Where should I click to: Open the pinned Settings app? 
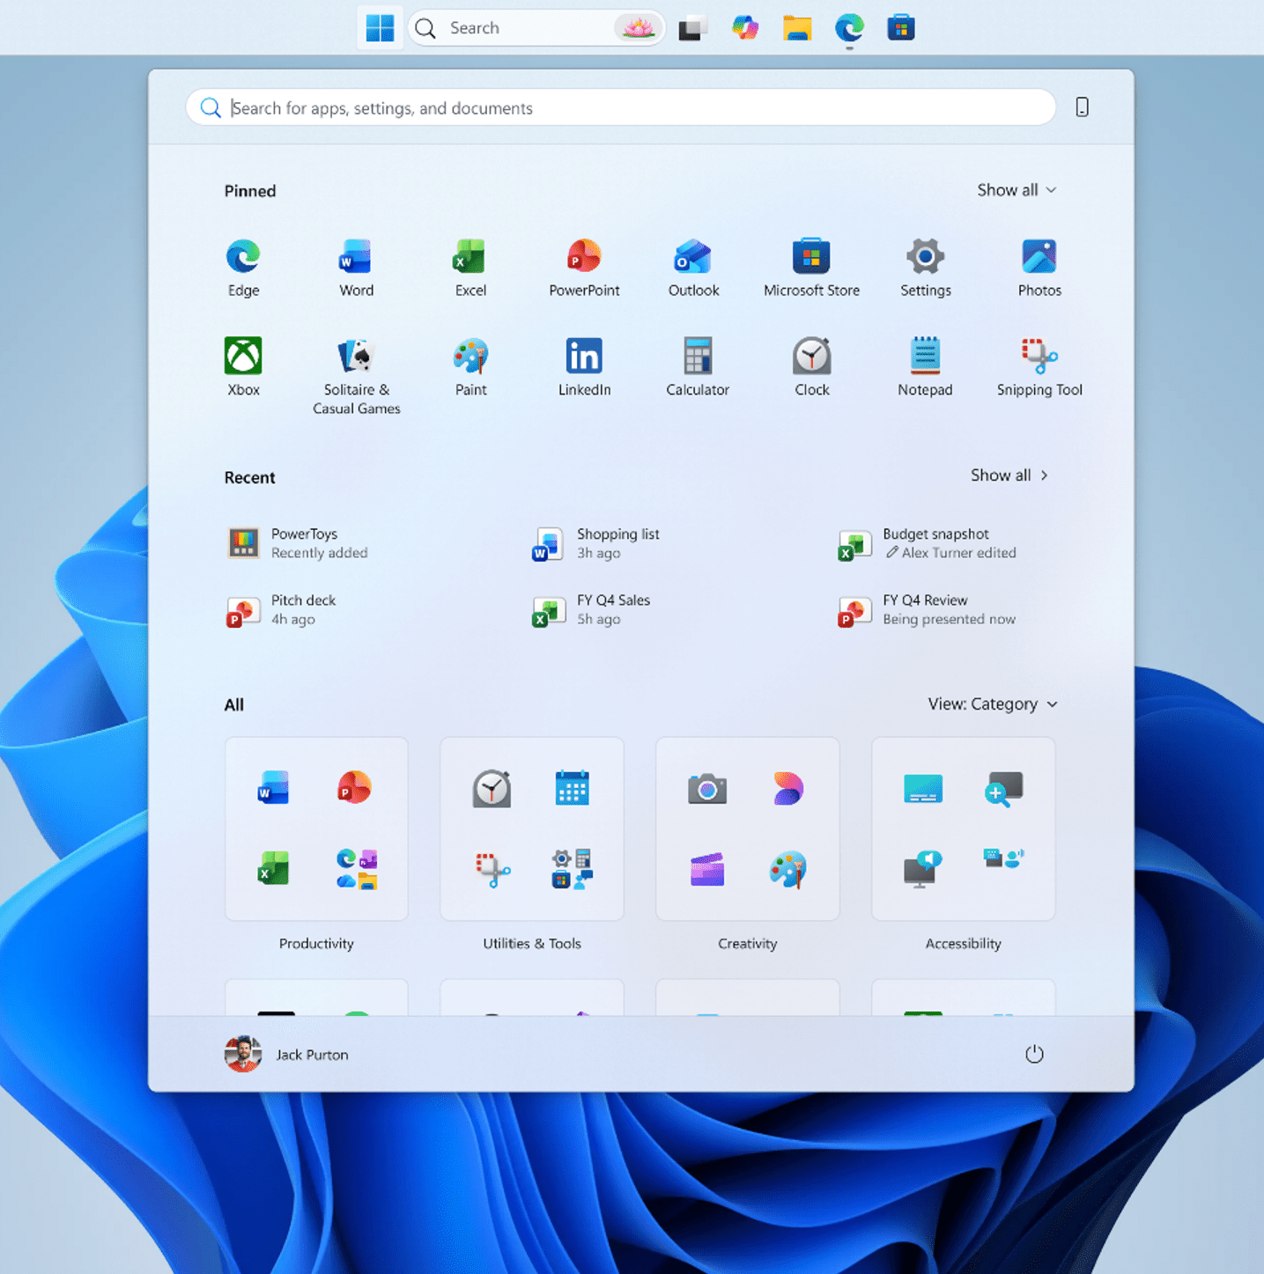(925, 268)
